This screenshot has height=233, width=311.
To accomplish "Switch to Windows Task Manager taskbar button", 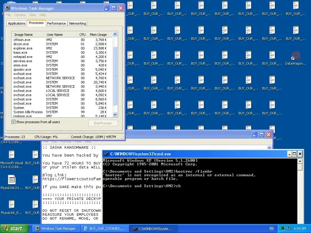I will pos(56,229).
